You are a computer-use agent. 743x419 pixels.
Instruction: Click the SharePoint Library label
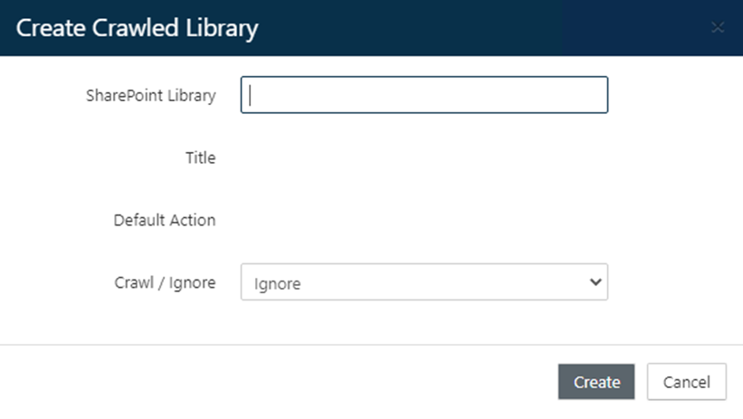pos(151,95)
